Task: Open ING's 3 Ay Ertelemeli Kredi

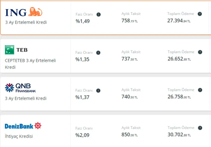Action: click(x=26, y=22)
